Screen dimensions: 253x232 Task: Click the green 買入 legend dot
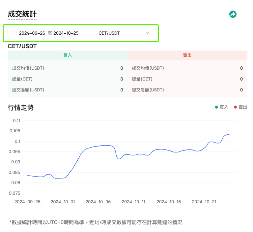pyautogui.click(x=216, y=107)
